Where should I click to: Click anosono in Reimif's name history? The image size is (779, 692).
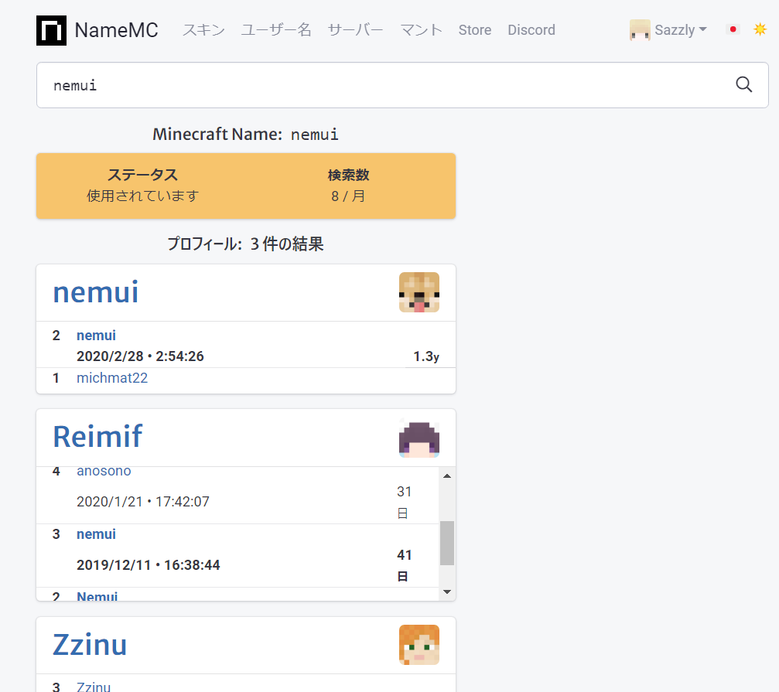pos(104,471)
